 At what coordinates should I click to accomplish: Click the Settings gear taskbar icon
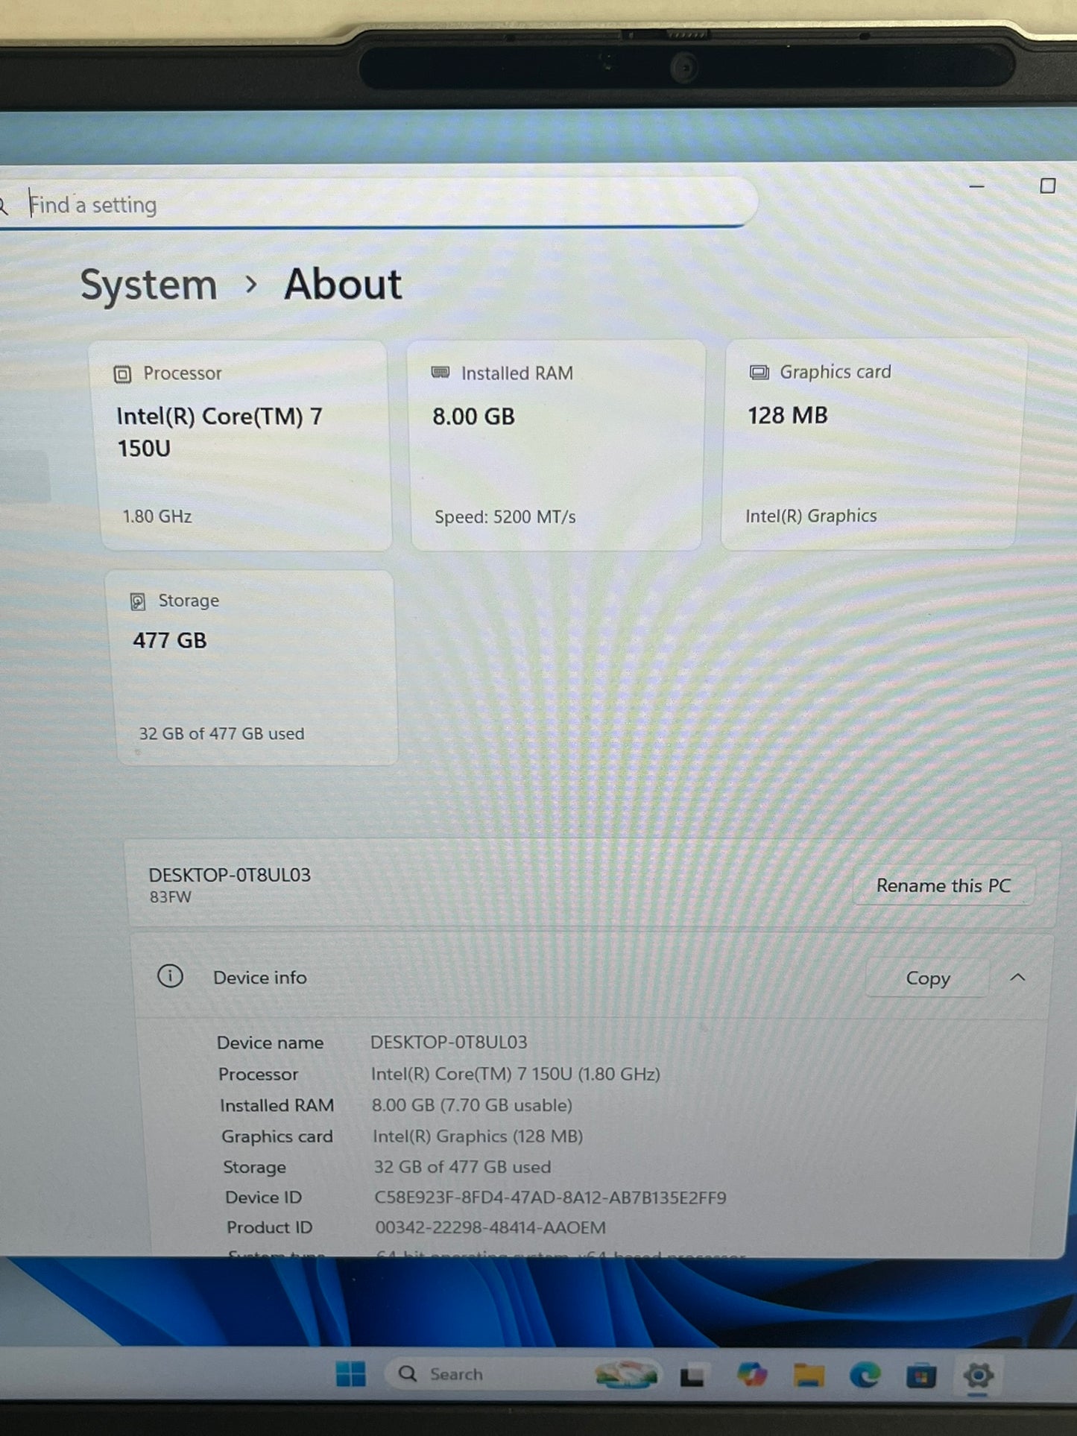pyautogui.click(x=978, y=1376)
